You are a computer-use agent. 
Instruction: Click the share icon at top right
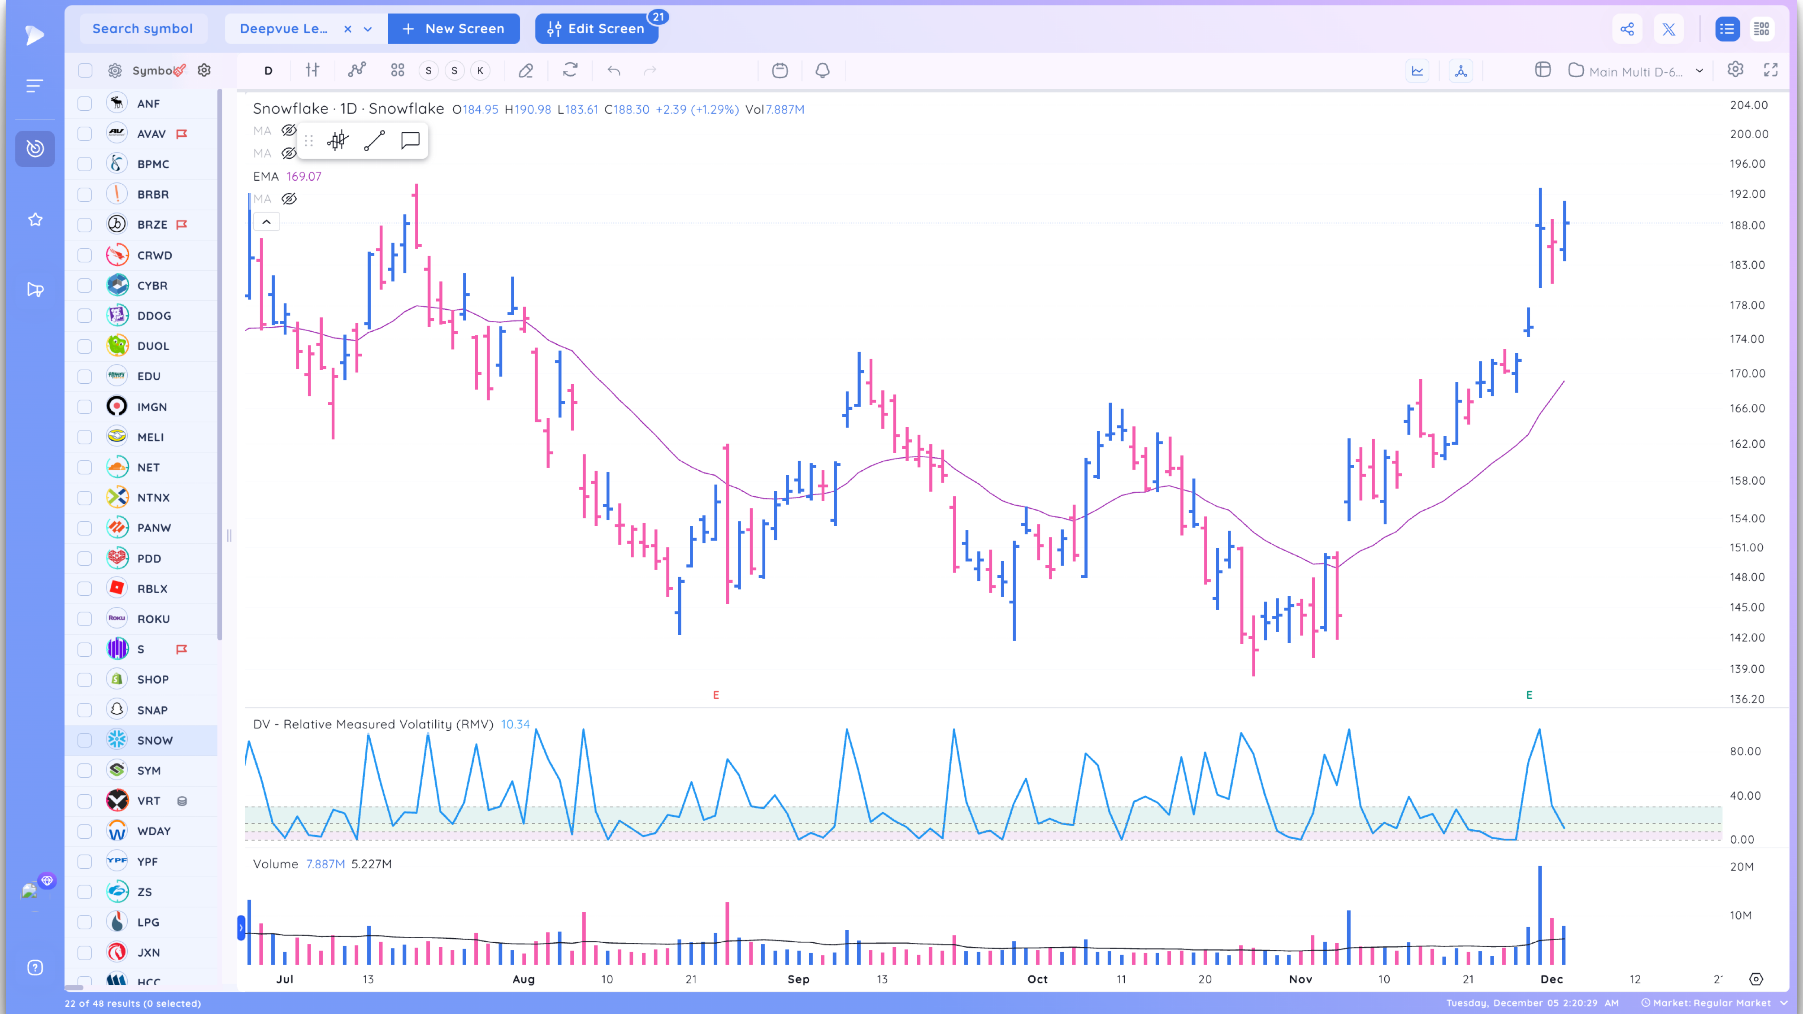(1627, 29)
